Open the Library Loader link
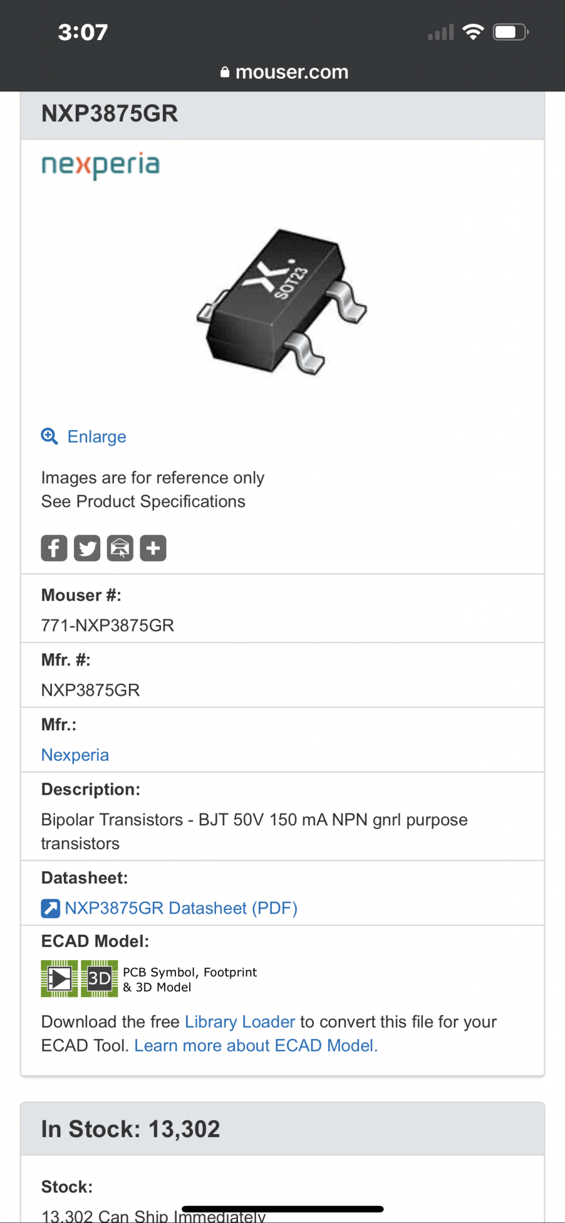565x1223 pixels. click(x=240, y=1022)
